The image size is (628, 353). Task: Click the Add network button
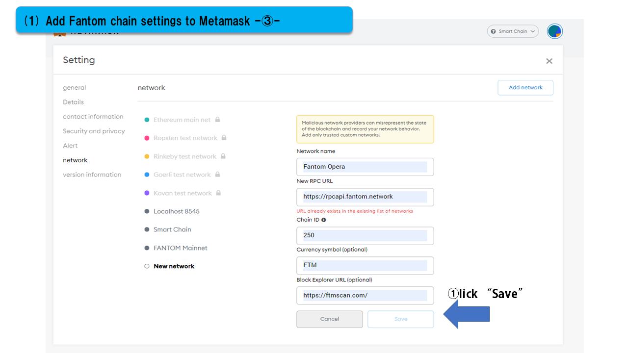[x=525, y=88]
